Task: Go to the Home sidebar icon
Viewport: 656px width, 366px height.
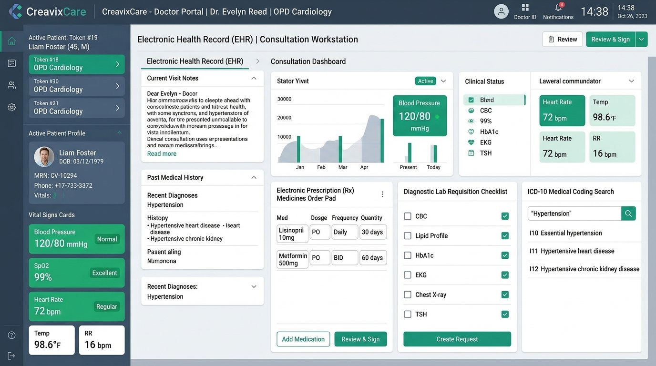Action: (12, 41)
